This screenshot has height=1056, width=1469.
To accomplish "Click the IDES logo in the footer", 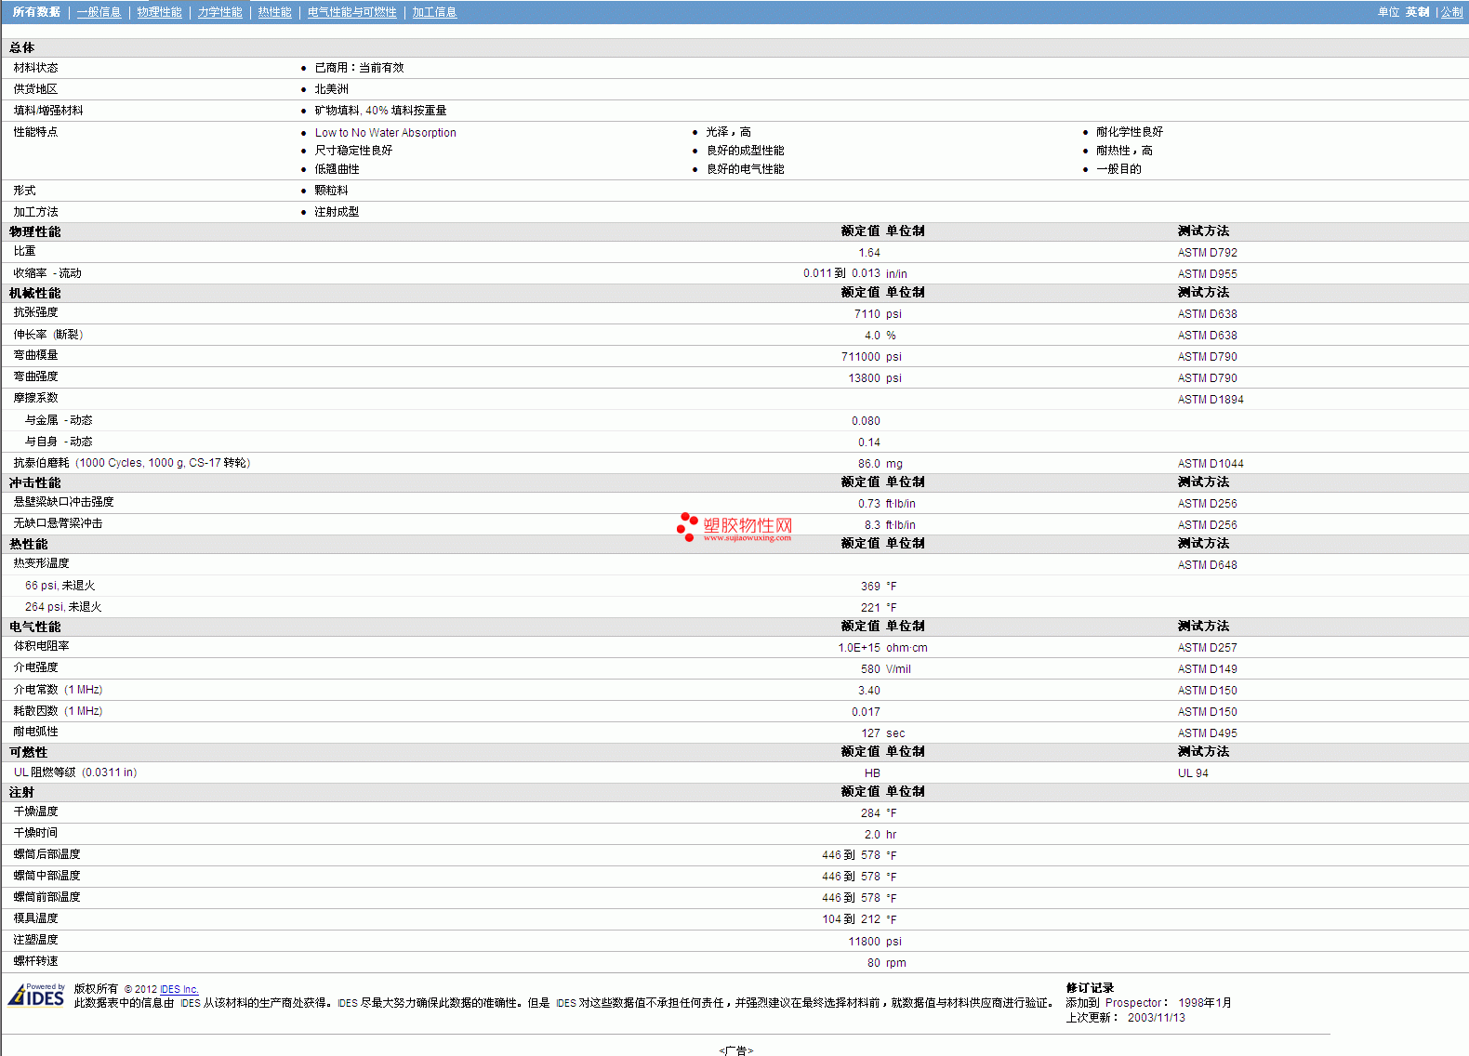I will [x=36, y=995].
